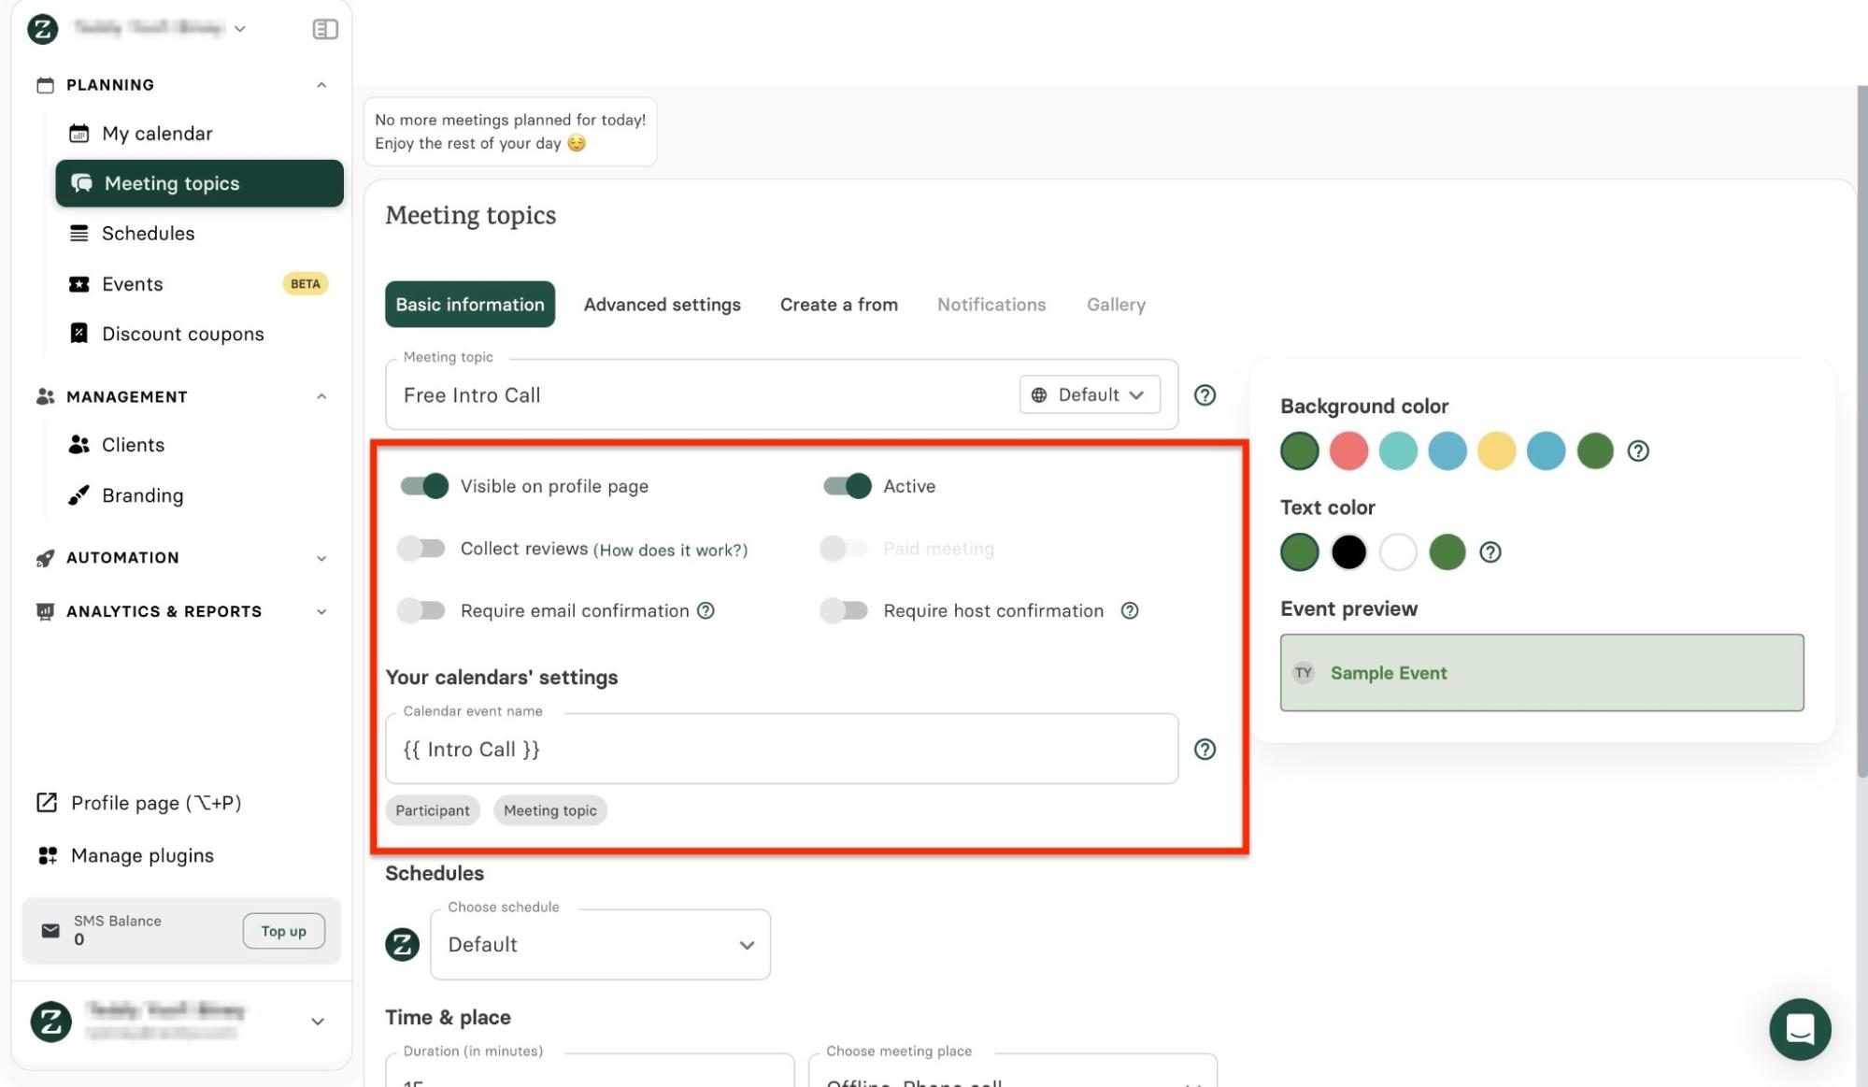1868x1087 pixels.
Task: Open the chat support widget
Action: (1799, 1029)
